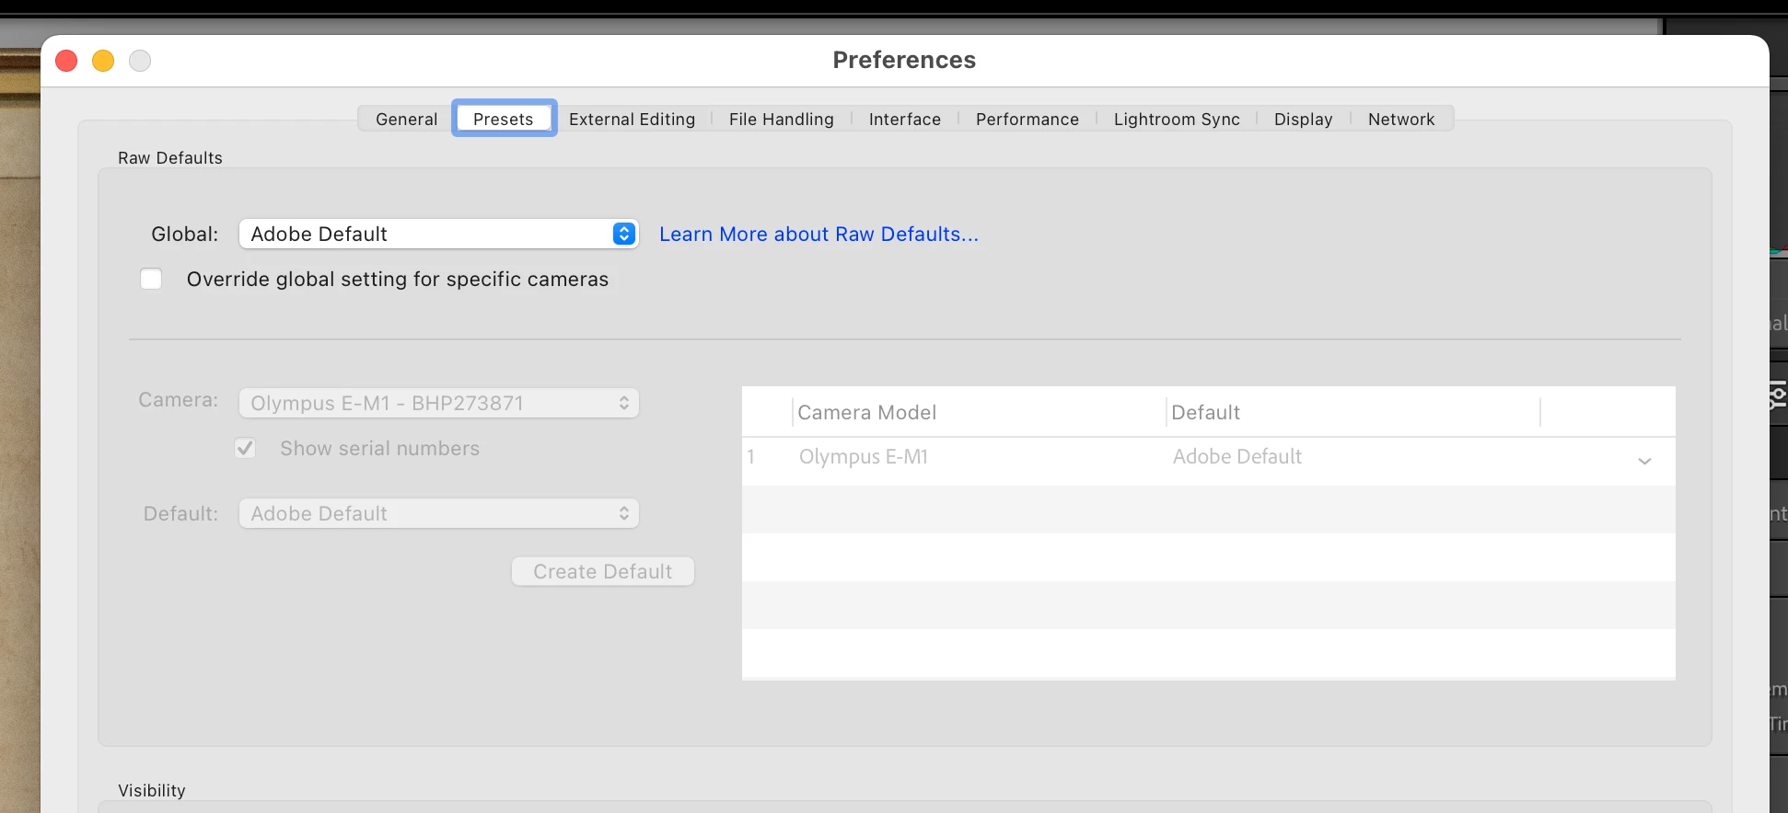Open the External Editing tab
Viewport: 1788px width, 813px height.
[632, 119]
